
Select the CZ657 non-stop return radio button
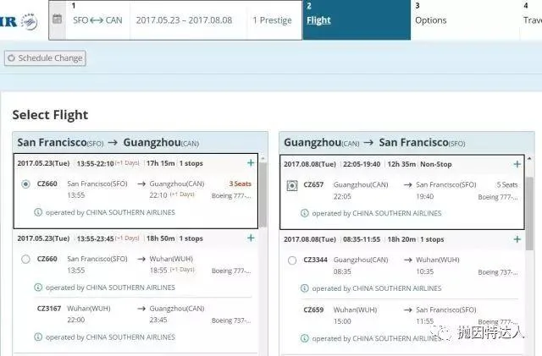tap(292, 185)
